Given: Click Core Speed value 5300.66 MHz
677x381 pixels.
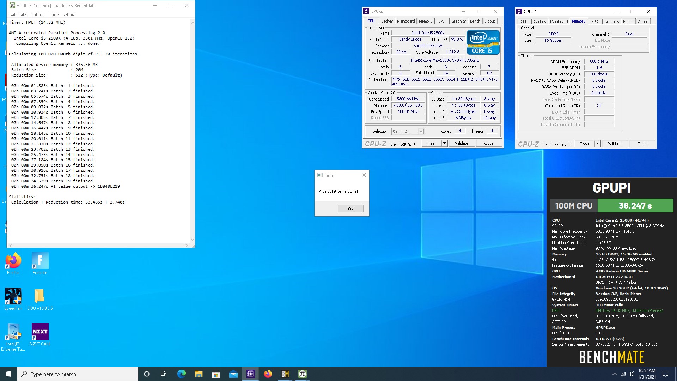Looking at the screenshot, I should pyautogui.click(x=408, y=99).
